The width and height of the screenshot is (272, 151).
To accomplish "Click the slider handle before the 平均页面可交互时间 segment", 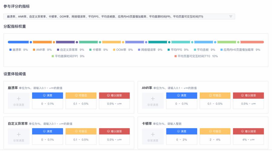I will point(238,42).
